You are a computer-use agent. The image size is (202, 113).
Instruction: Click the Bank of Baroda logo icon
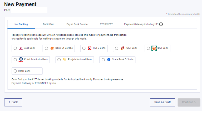52,48
